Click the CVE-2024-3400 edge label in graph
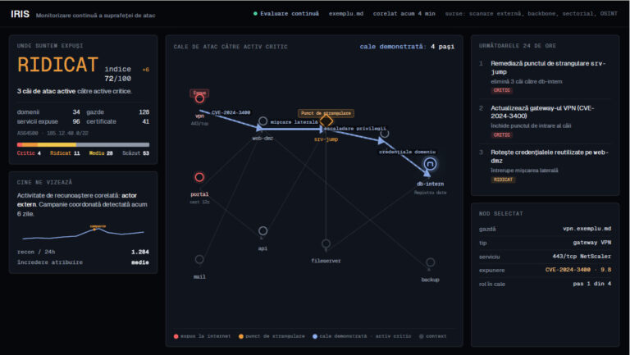The height and width of the screenshot is (355, 630). pyautogui.click(x=231, y=112)
